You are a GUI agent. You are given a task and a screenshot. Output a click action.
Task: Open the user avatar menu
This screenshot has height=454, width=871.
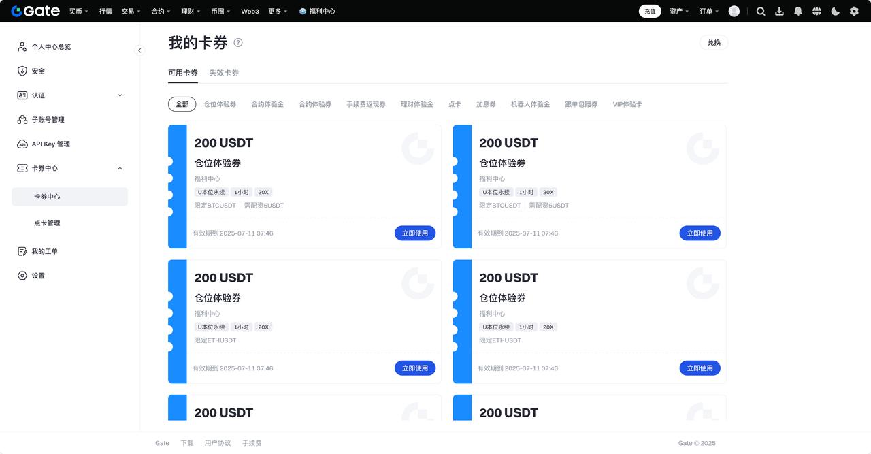(x=734, y=12)
